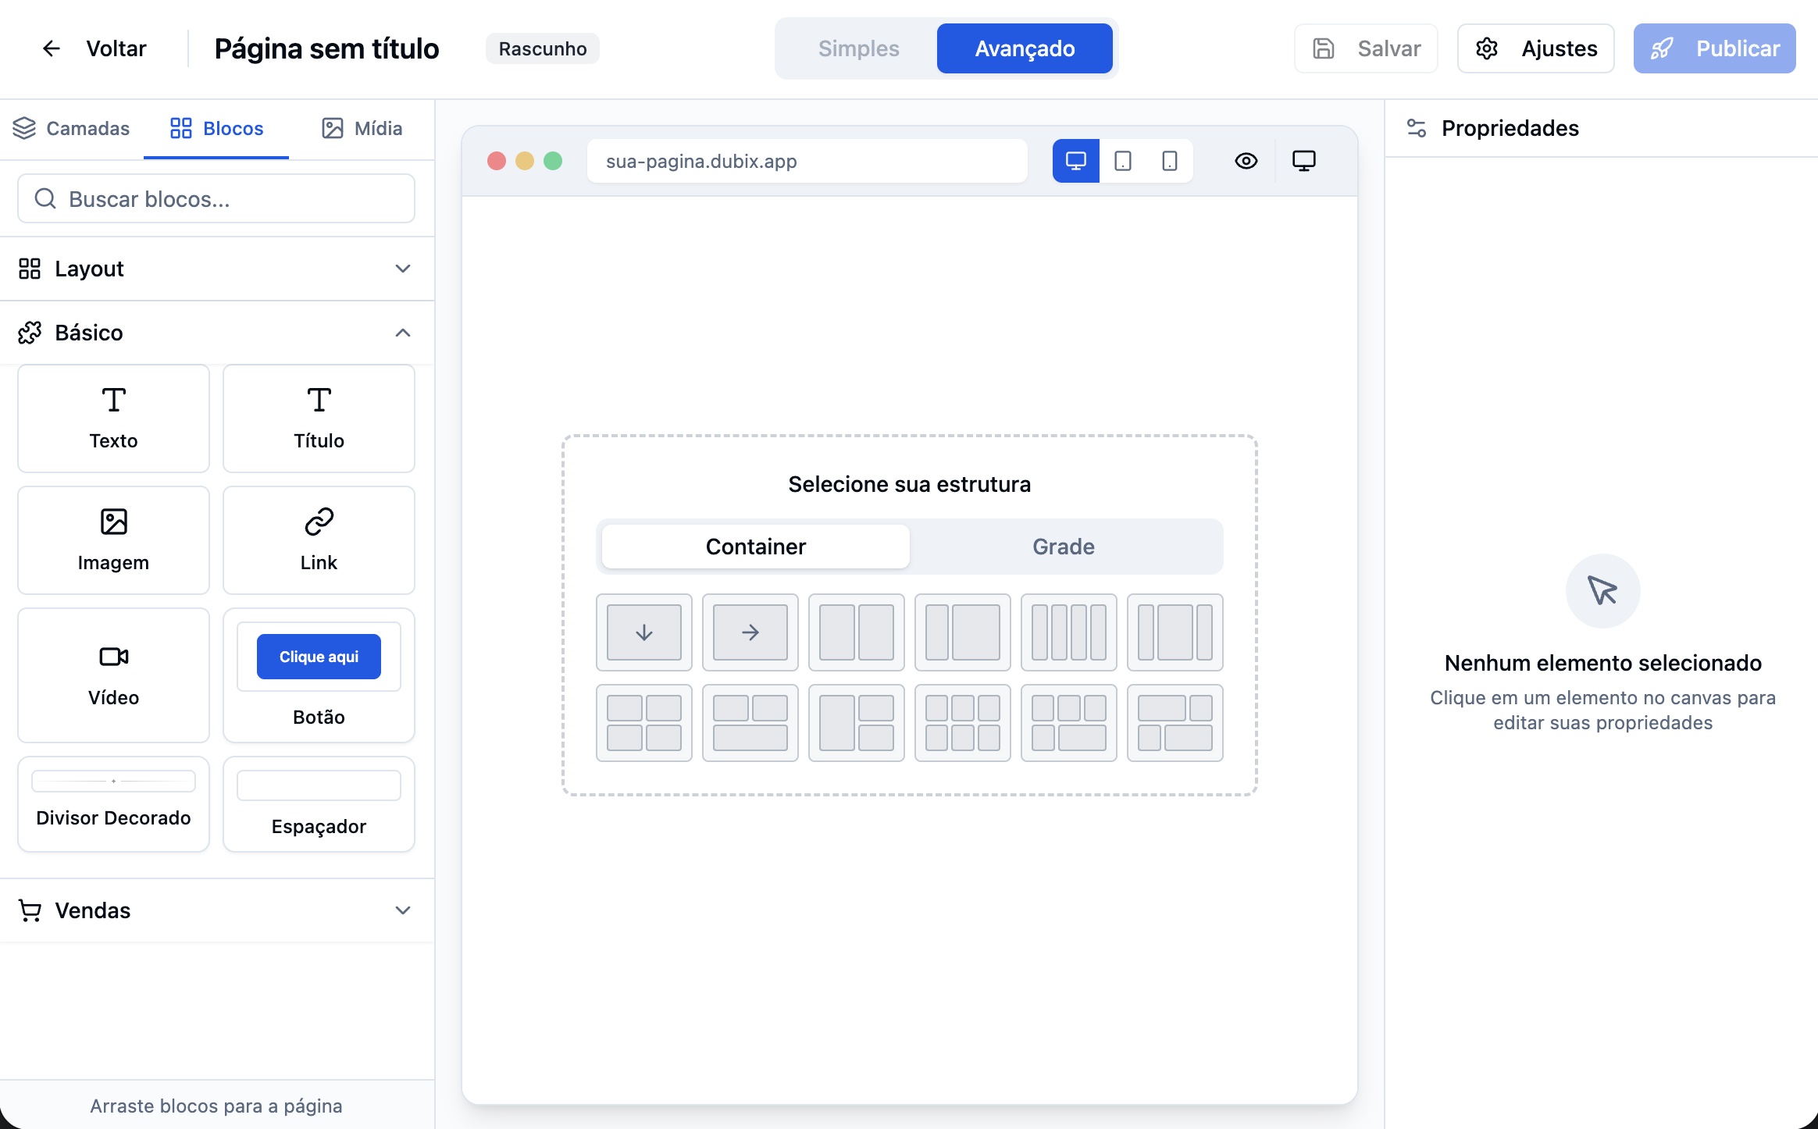The image size is (1818, 1129).
Task: Switch structure type to Grade
Action: pos(1063,547)
